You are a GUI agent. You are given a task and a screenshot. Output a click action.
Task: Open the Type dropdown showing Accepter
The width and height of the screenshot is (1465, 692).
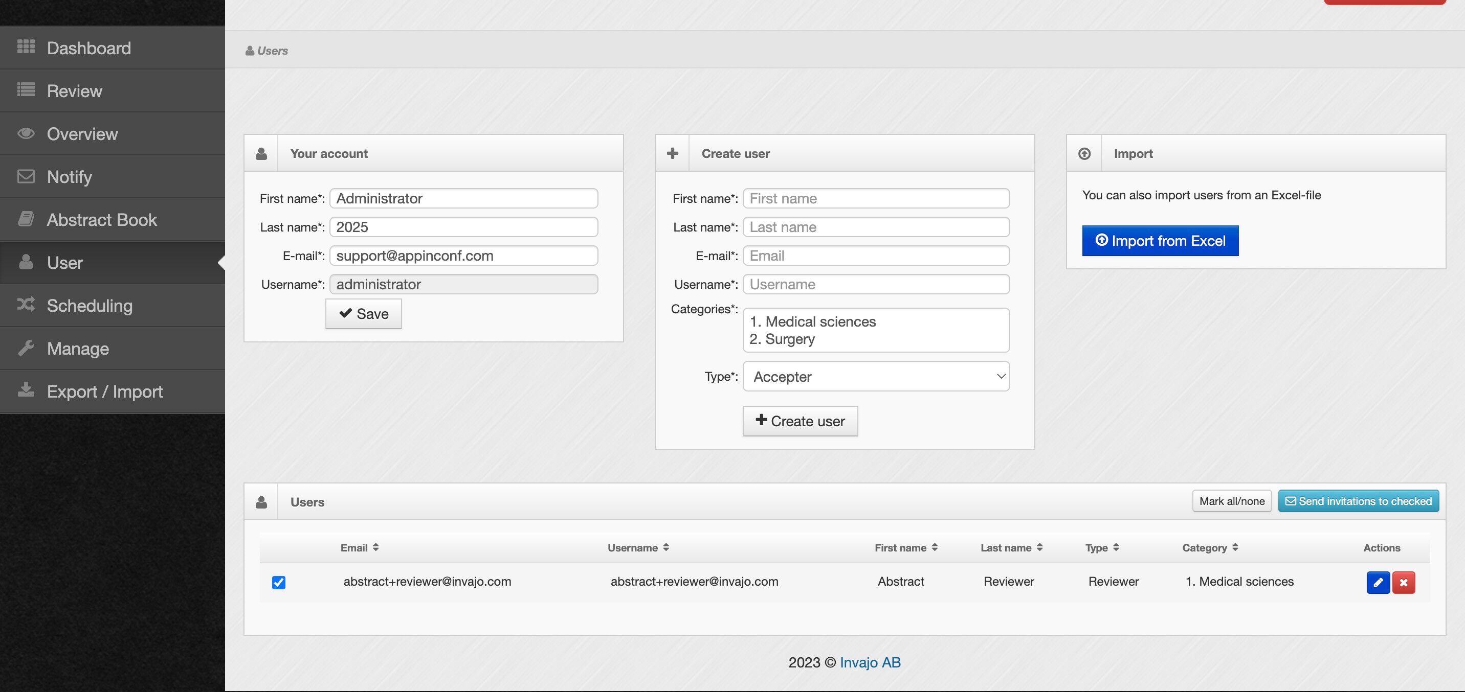(876, 376)
